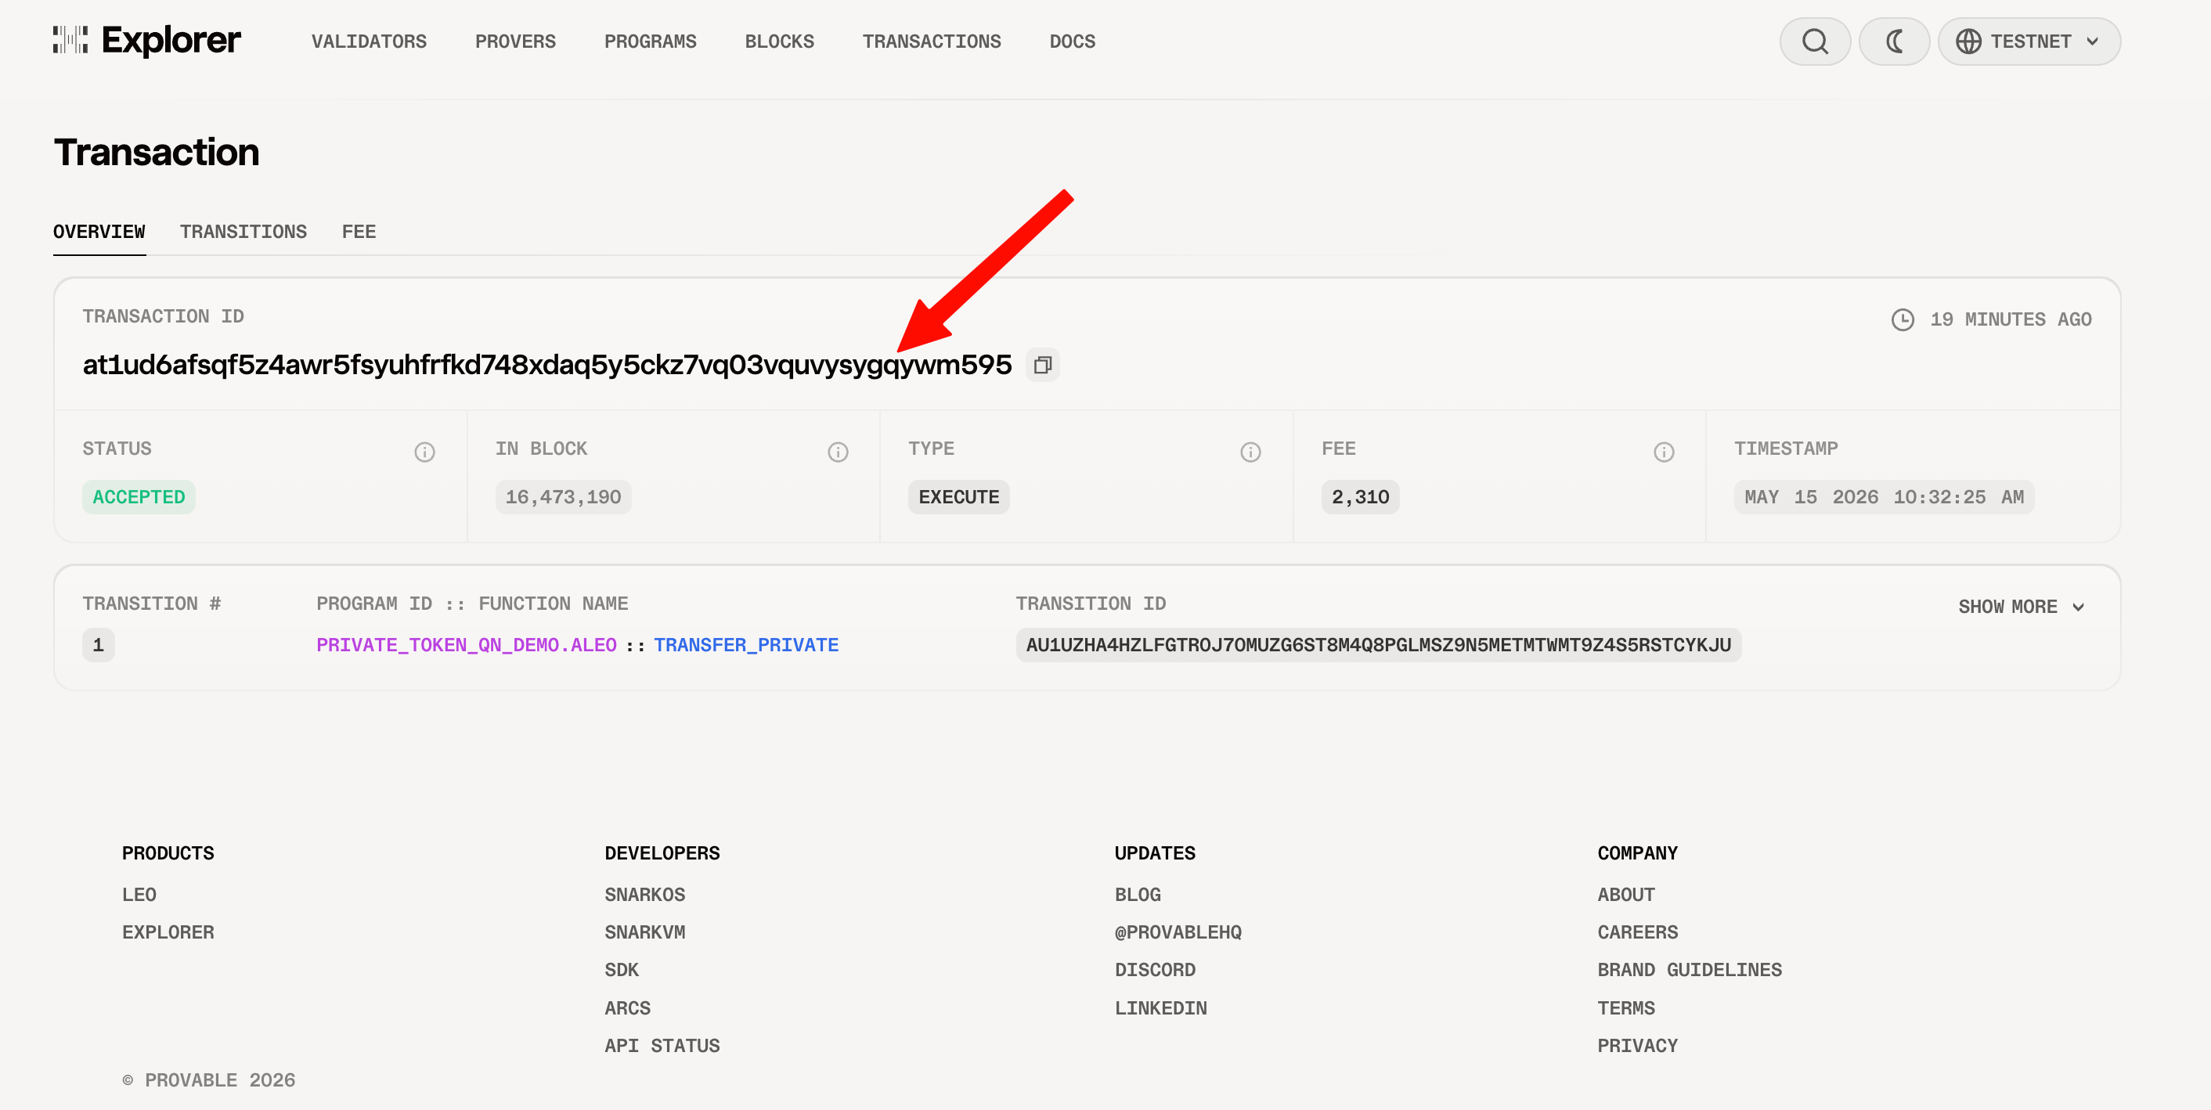Click the Explorer logo icon
This screenshot has width=2211, height=1110.
coord(70,39)
